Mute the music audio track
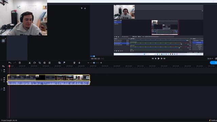 tap(4, 88)
